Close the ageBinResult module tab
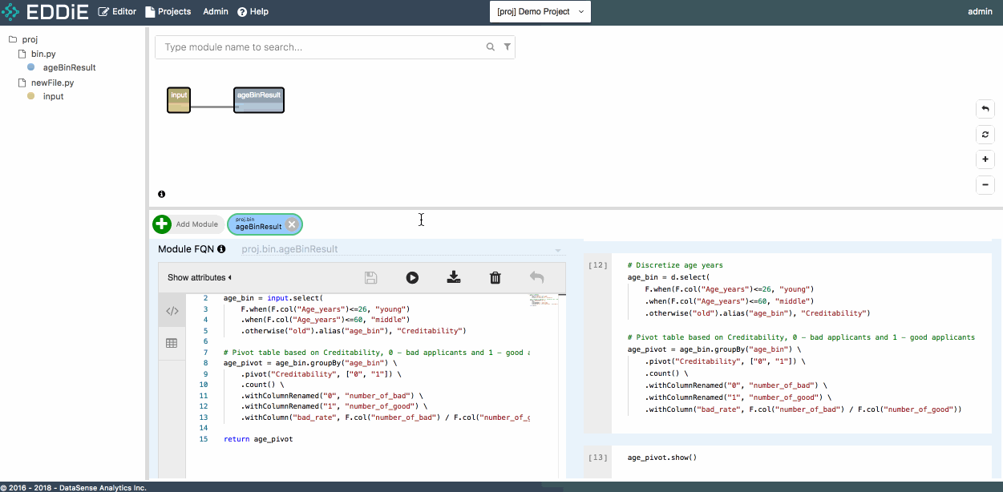The width and height of the screenshot is (1003, 492). pyautogui.click(x=293, y=225)
